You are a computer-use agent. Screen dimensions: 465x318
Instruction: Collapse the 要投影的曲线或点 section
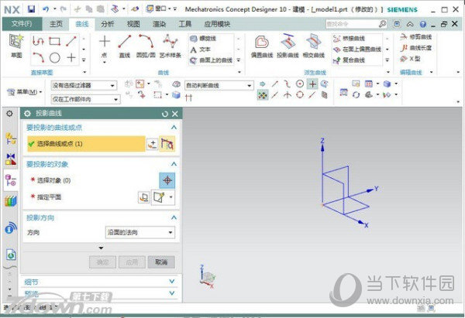[174, 128]
